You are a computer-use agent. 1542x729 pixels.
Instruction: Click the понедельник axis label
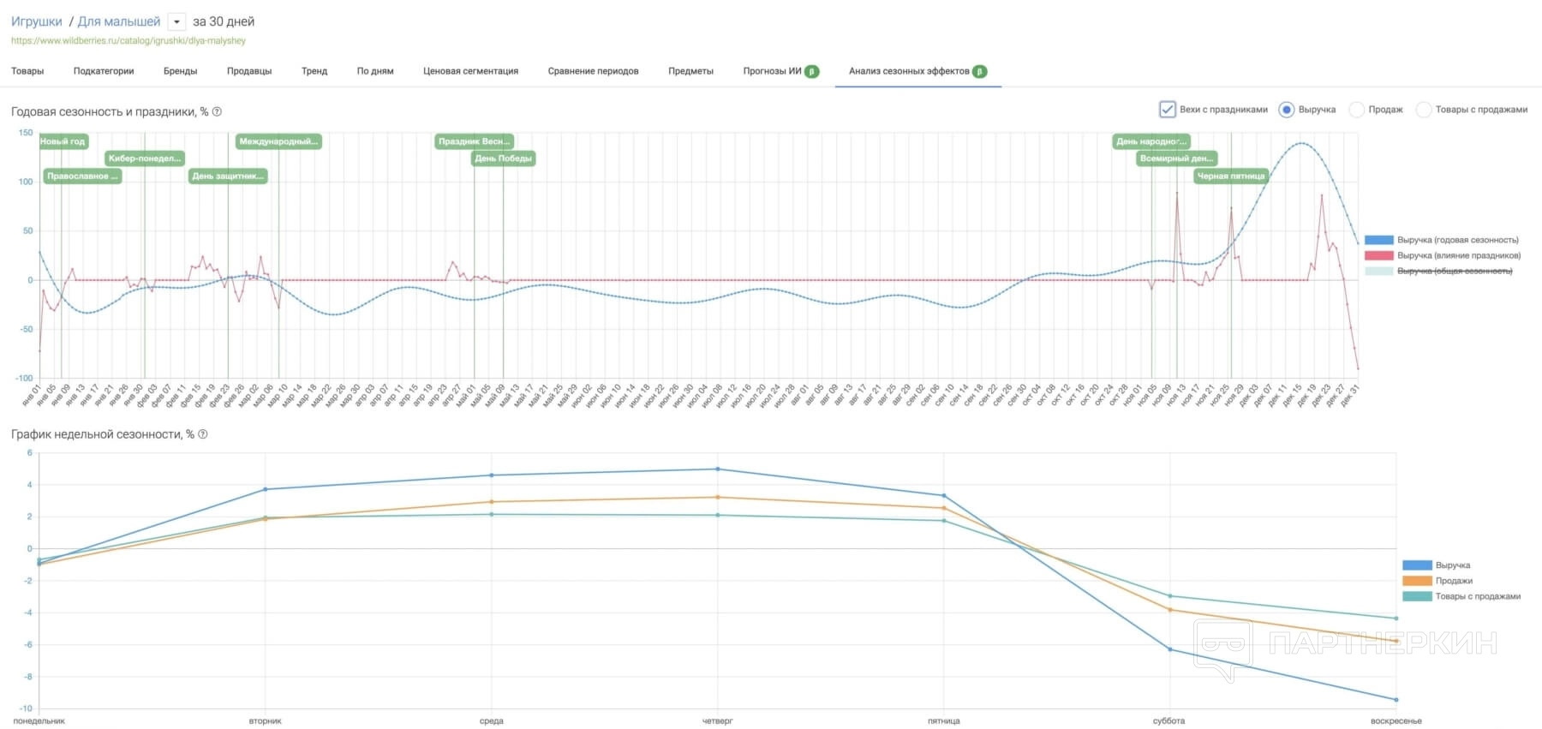[39, 721]
